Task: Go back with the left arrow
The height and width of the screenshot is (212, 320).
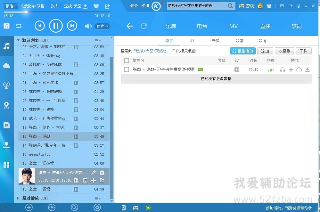Action: point(130,26)
